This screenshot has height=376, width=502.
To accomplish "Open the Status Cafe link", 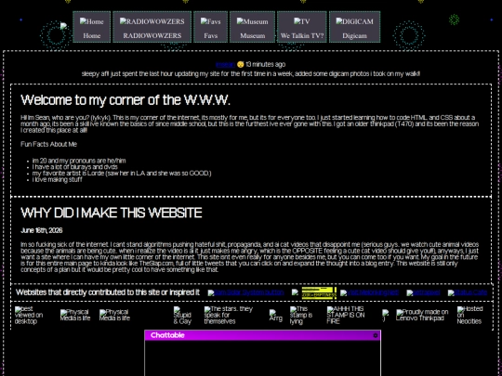I will pos(468,292).
